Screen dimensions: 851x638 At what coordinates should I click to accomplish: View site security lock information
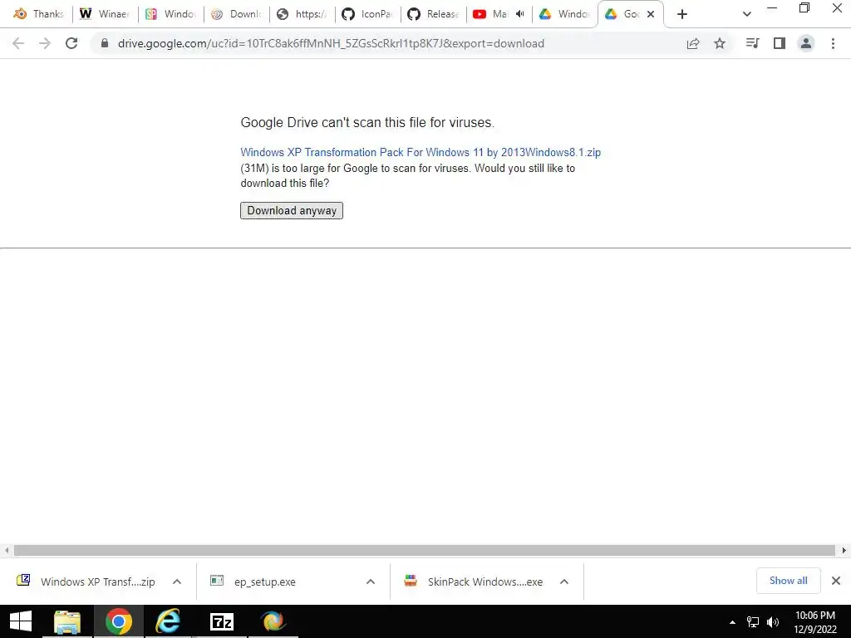click(x=105, y=43)
